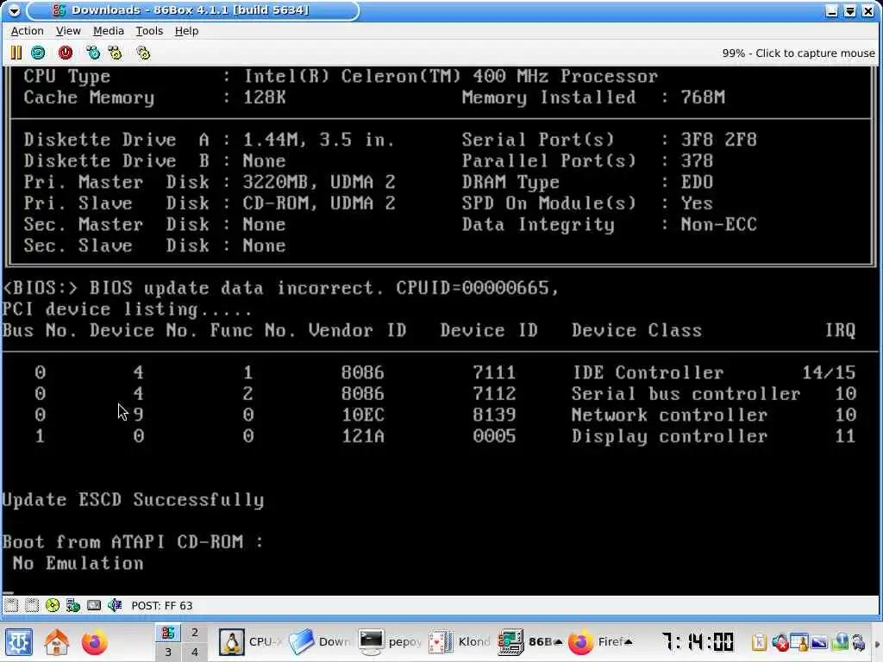The height and width of the screenshot is (662, 883).
Task: Click the 'Non-ECC' data integrity value
Action: [x=718, y=225]
